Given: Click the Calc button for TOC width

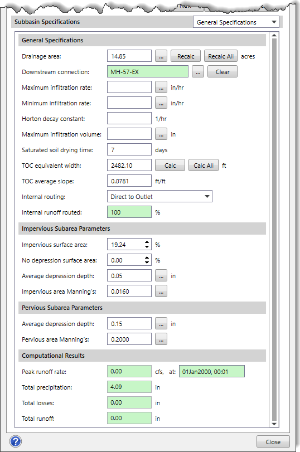Looking at the screenshot, I should coord(170,165).
